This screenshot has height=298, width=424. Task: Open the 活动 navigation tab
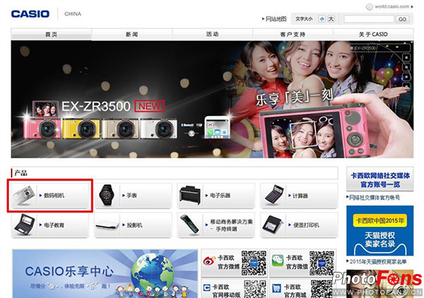tap(212, 35)
